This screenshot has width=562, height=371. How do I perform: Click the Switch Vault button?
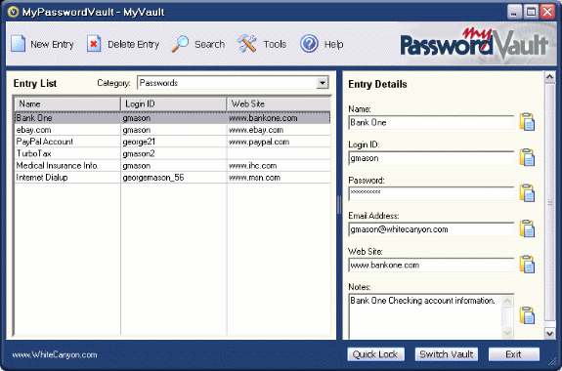(447, 354)
